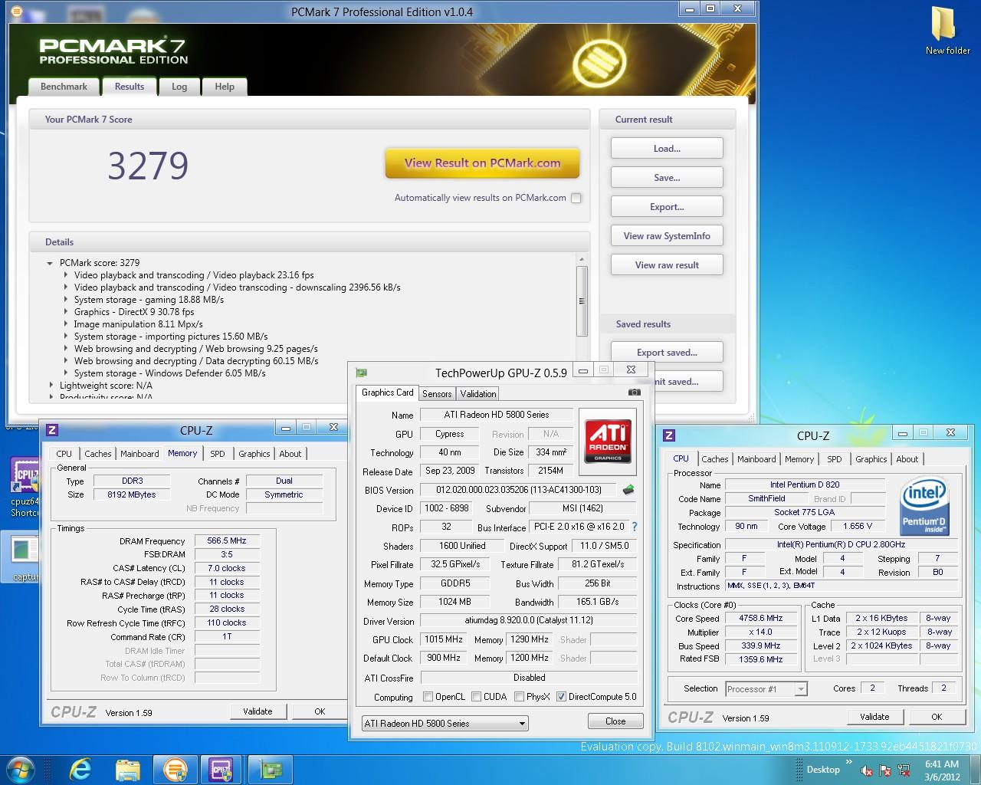Expand the Video transcoding - downscaling row
981x785 pixels.
point(65,287)
